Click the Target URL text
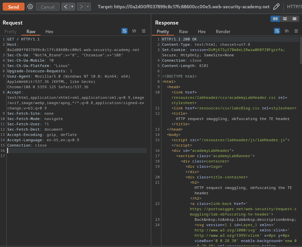The height and width of the screenshot is (247, 302). pyautogui.click(x=184, y=7)
